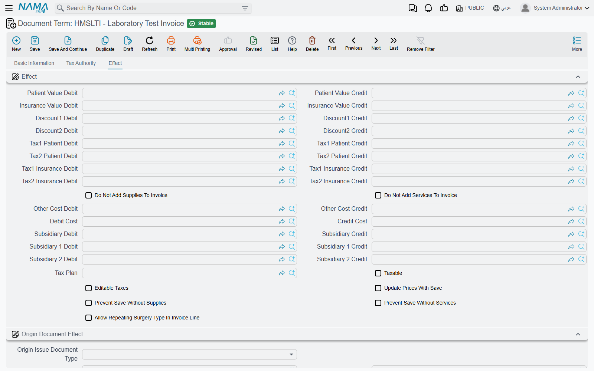Switch language to Arabic
Screen dimensions: 594x371
[x=502, y=8]
